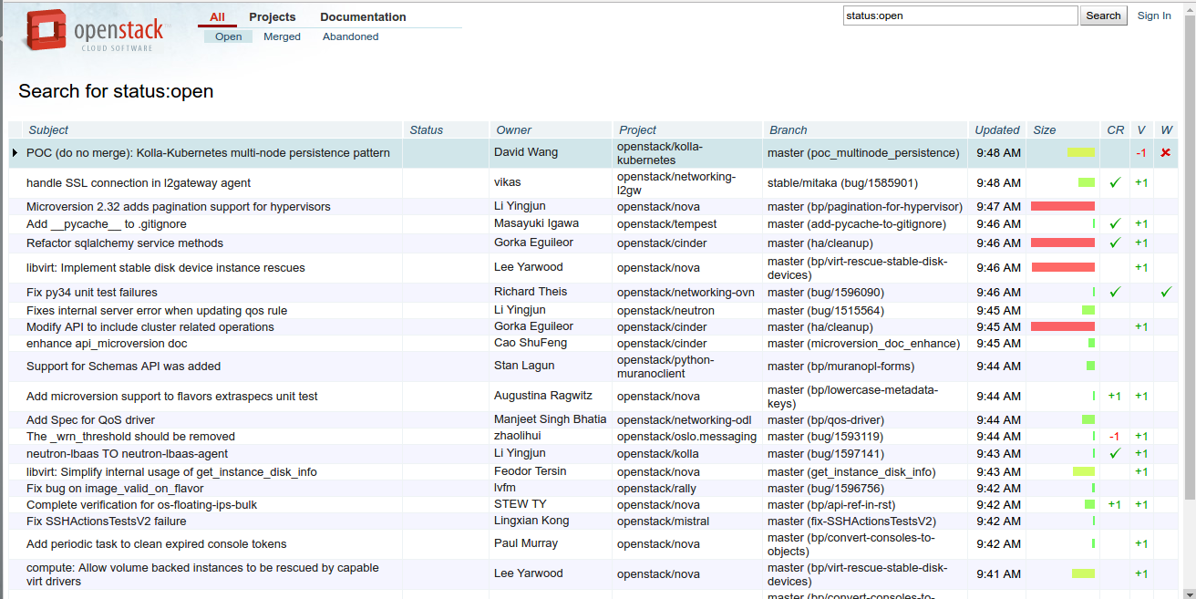Click the green check in the handle SSL connection row
The width and height of the screenshot is (1196, 599).
(x=1114, y=182)
